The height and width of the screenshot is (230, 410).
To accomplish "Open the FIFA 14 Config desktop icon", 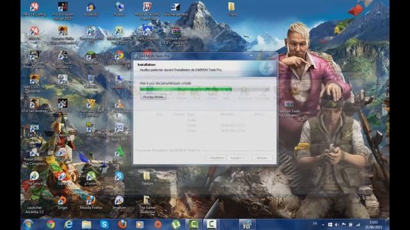I will [x=34, y=10].
